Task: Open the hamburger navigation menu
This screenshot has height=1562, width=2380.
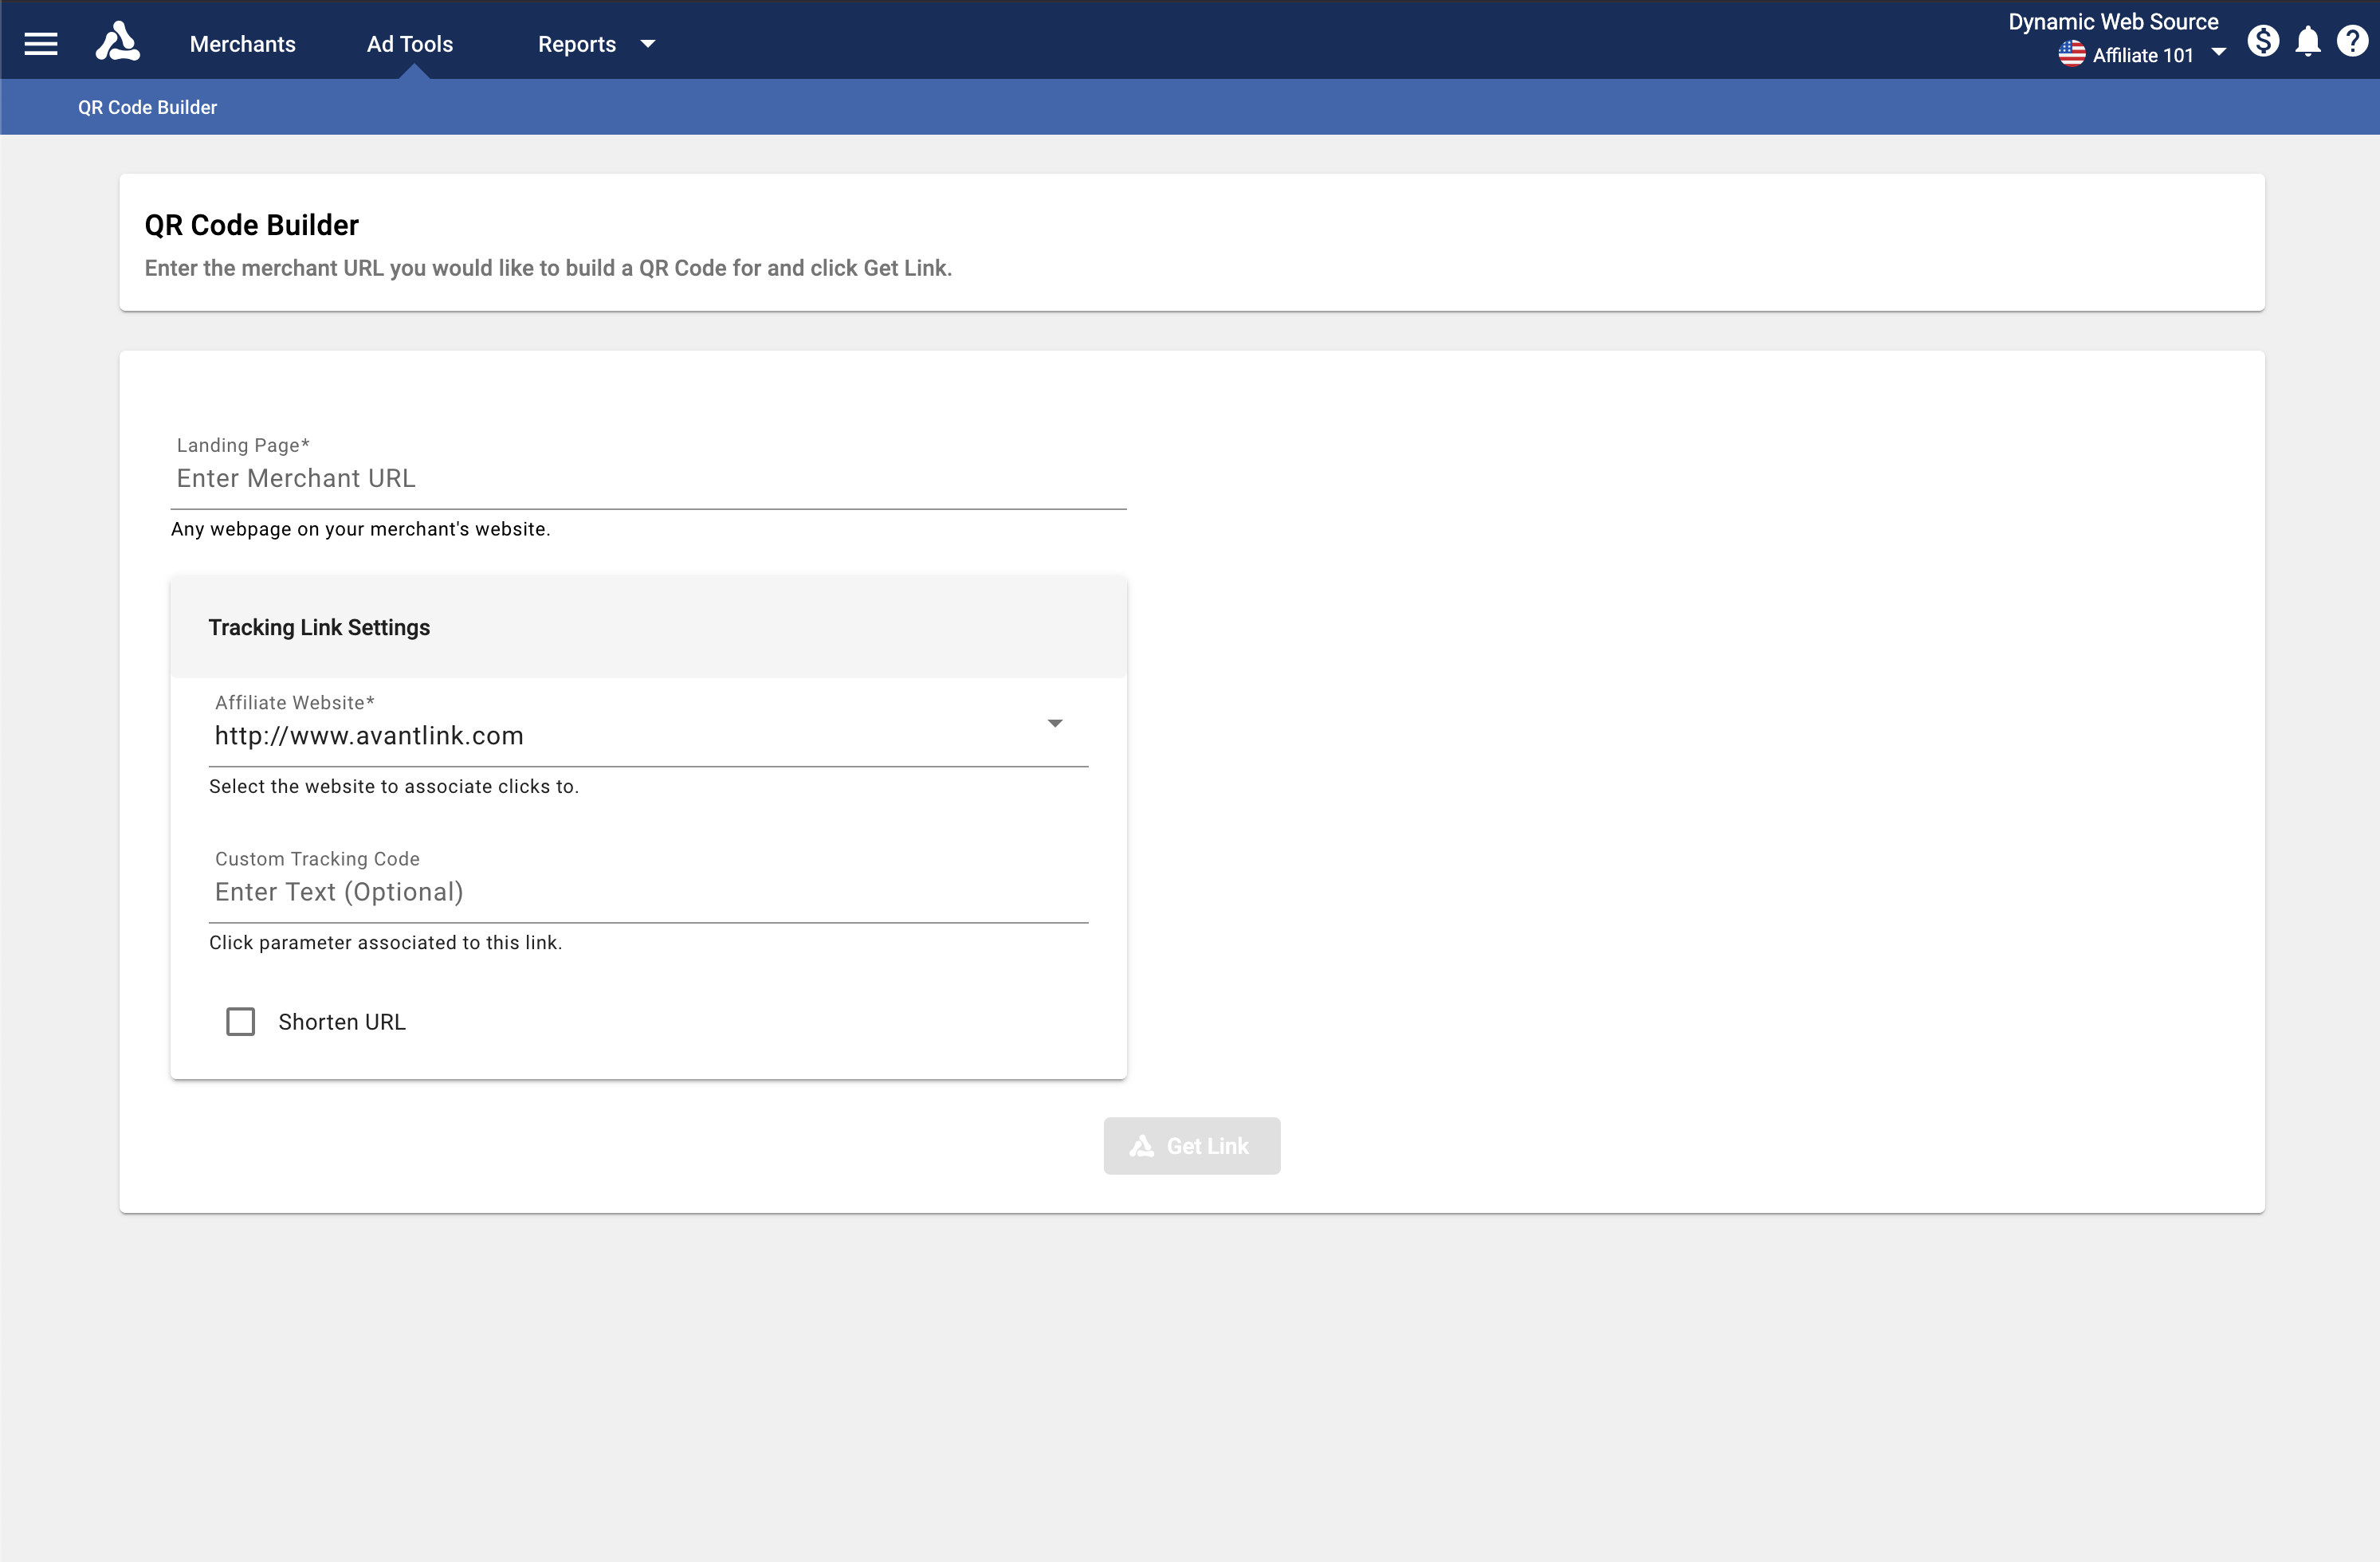Action: 41,44
